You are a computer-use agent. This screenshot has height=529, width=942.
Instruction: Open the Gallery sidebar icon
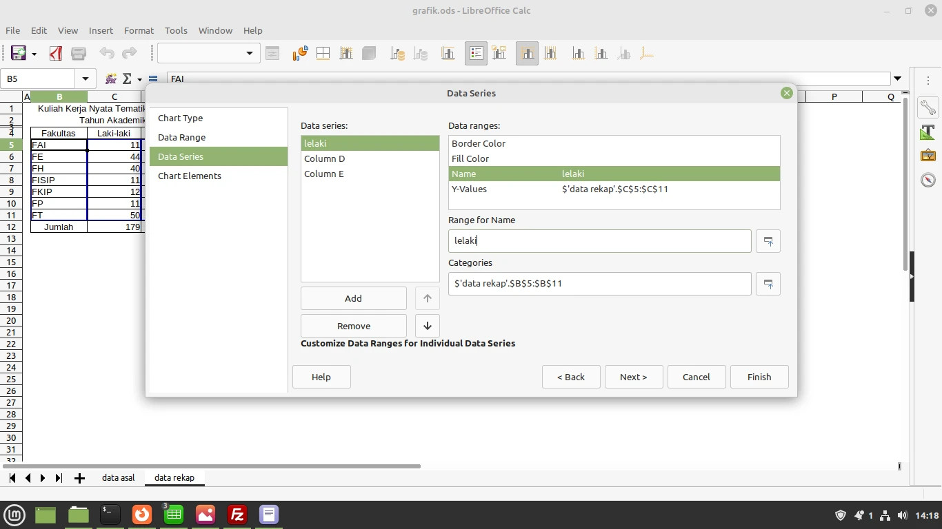coord(928,156)
